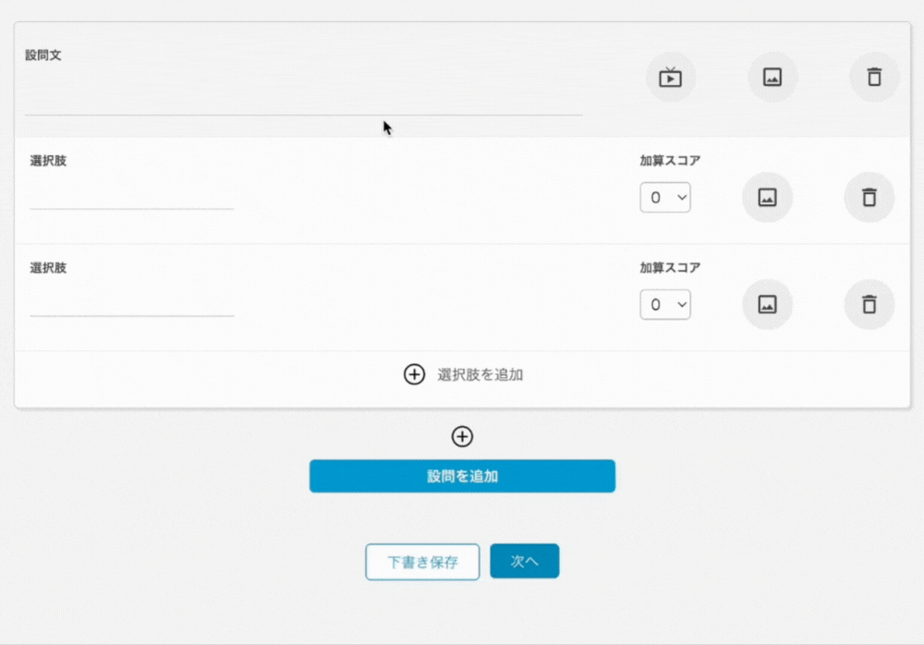The width and height of the screenshot is (924, 645).
Task: Click the 下書き保存 button
Action: (422, 562)
